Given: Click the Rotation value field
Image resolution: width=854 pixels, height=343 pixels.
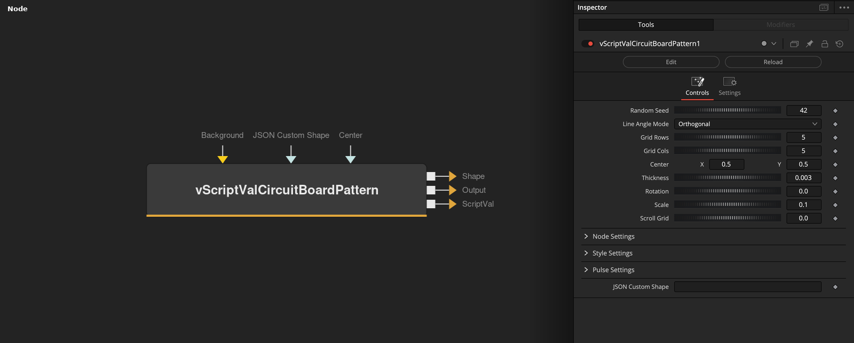Looking at the screenshot, I should [803, 191].
